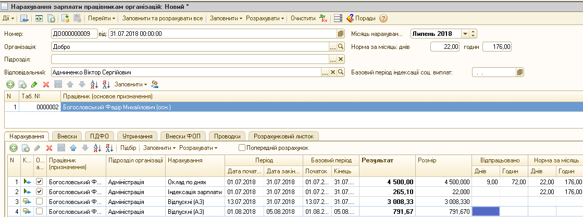Click Заповнити та розрахувати все button
583x217 pixels.
163,18
